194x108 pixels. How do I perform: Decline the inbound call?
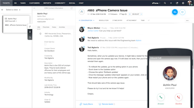[178, 97]
